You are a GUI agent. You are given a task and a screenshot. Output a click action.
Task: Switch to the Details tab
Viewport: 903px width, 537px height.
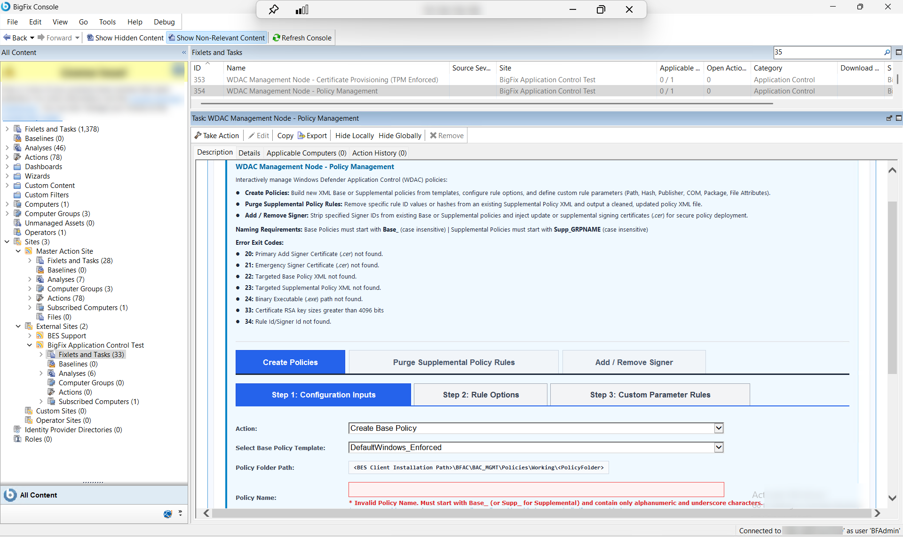coord(249,153)
